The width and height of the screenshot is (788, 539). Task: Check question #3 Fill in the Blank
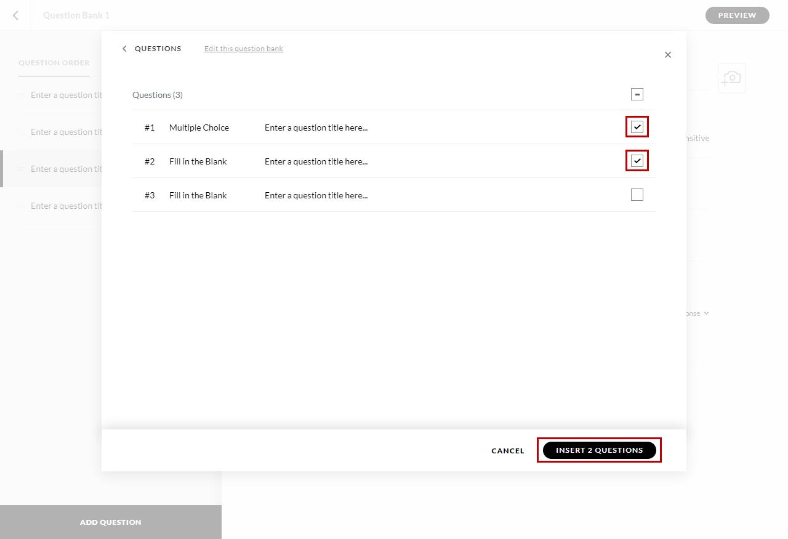[637, 195]
